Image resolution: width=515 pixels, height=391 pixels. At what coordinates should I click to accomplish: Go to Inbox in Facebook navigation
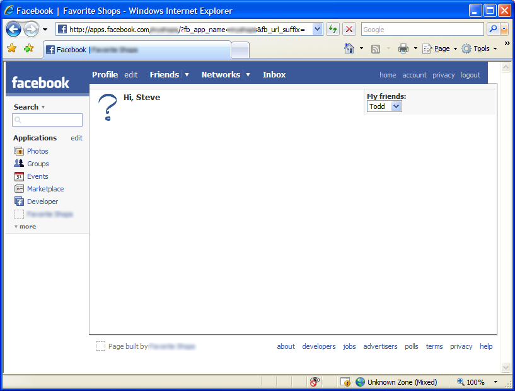pos(274,75)
